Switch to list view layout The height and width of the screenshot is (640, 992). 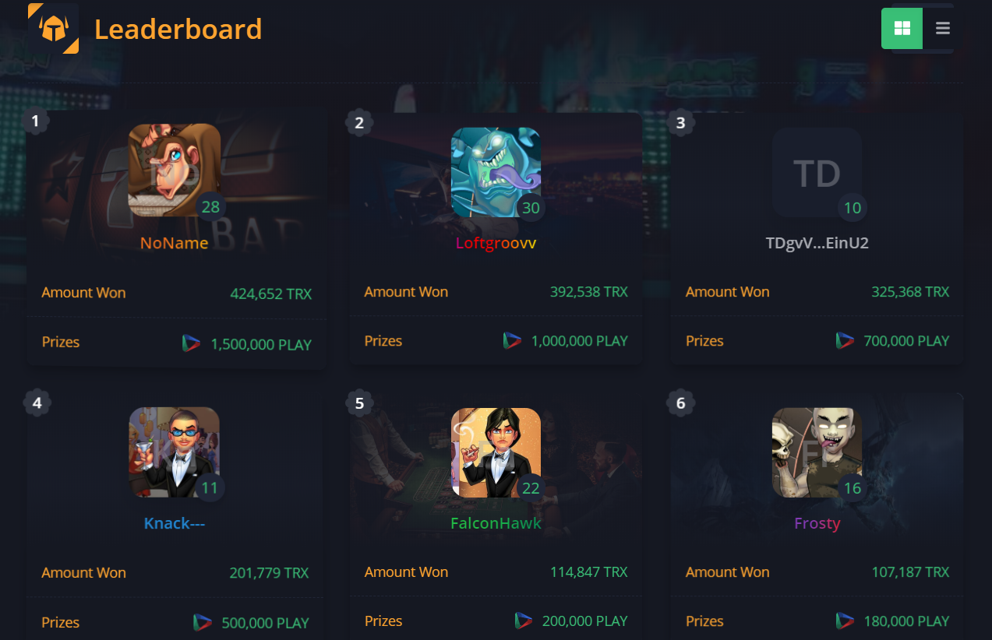point(943,29)
